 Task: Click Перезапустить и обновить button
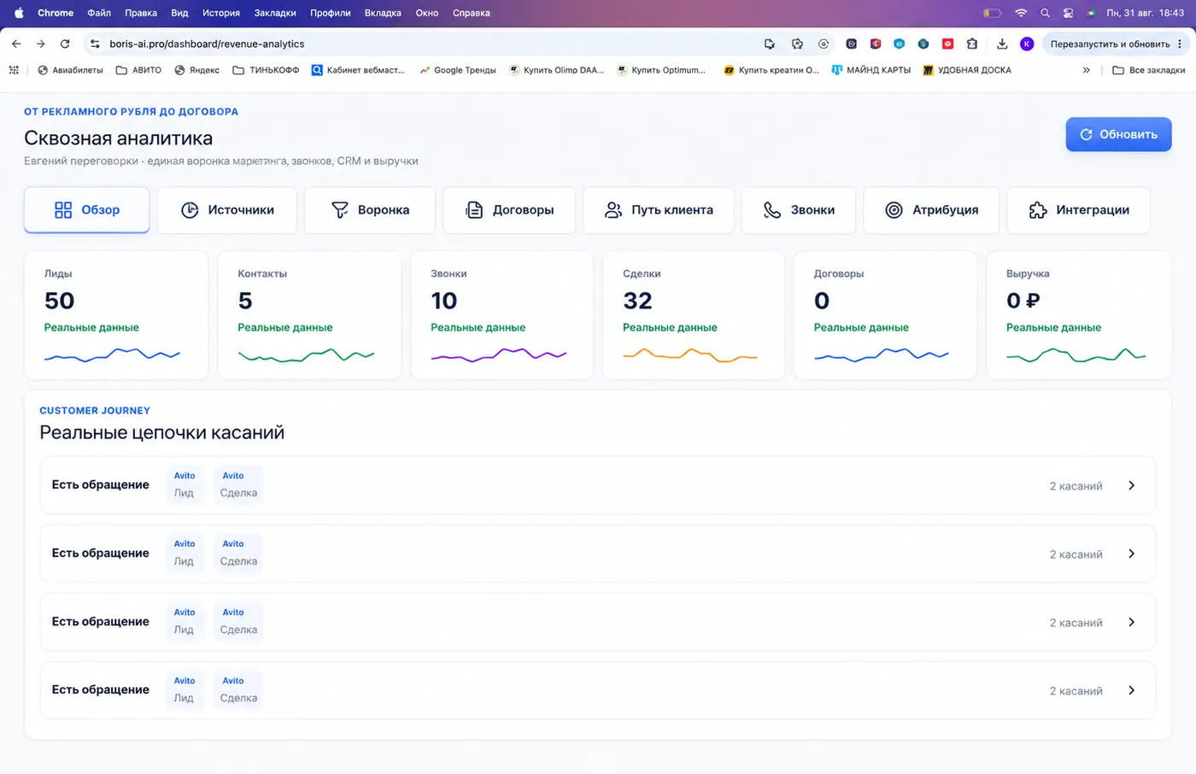(x=1110, y=44)
